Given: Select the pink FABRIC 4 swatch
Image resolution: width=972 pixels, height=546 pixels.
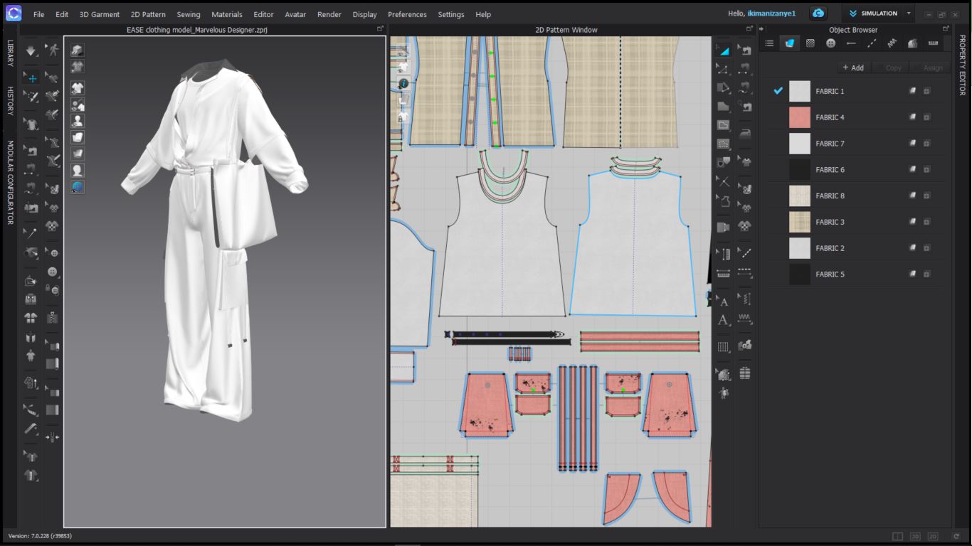Looking at the screenshot, I should click(800, 117).
